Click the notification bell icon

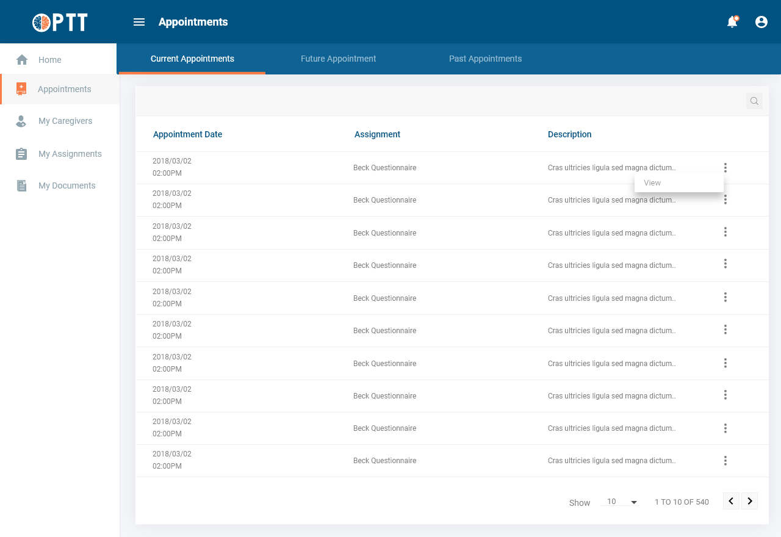tap(732, 22)
